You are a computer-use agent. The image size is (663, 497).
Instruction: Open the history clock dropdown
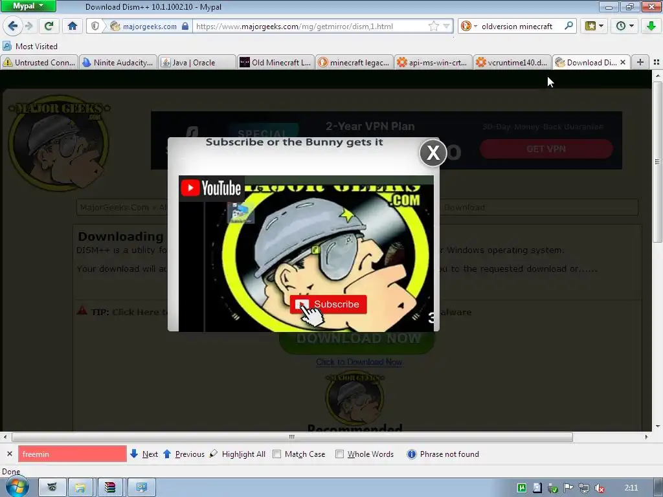625,26
